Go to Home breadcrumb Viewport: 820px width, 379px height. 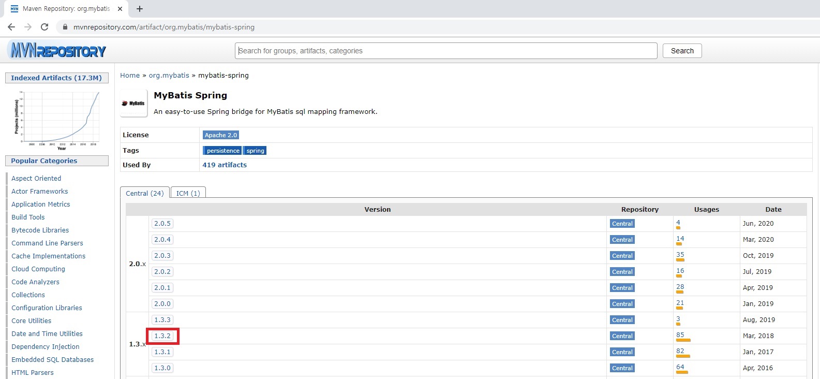[130, 75]
